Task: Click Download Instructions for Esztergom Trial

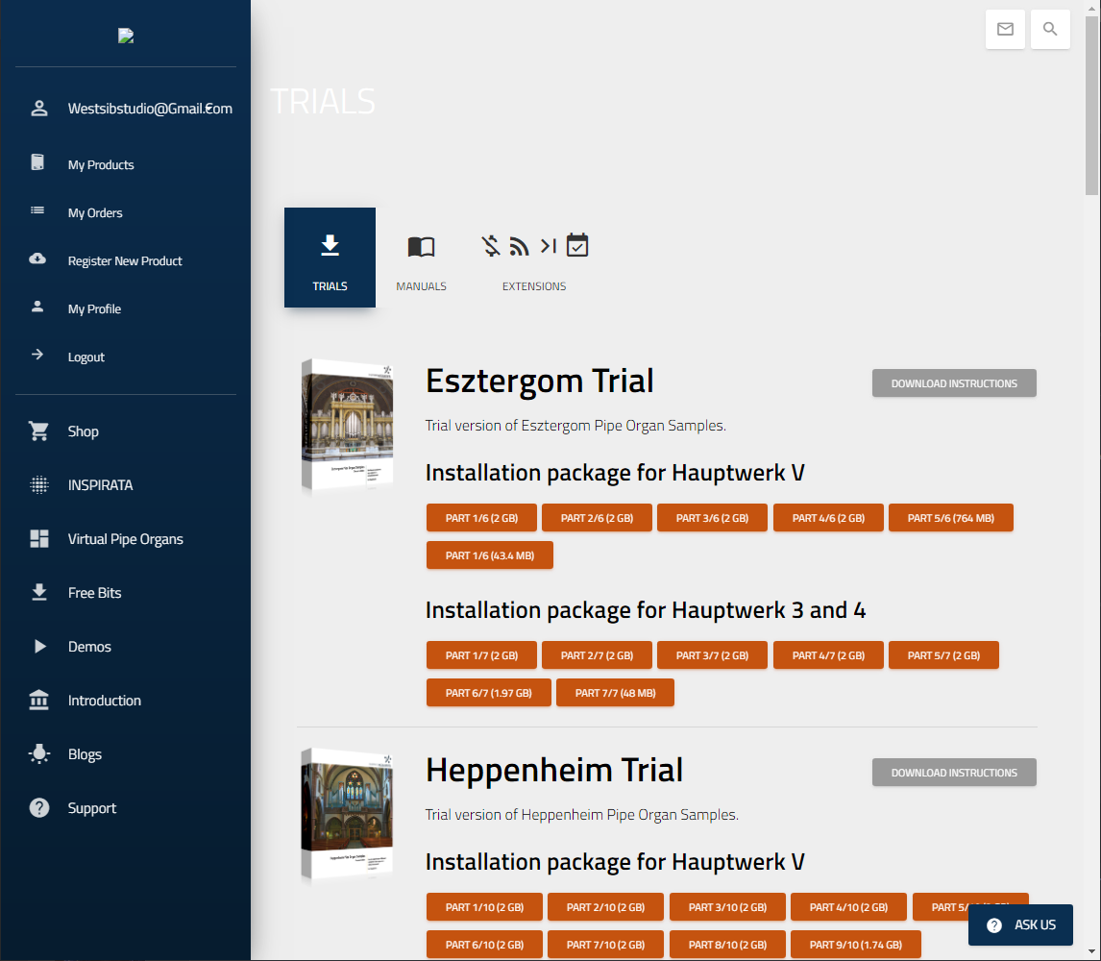Action: point(954,382)
